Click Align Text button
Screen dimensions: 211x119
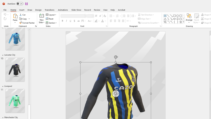pyautogui.click(x=144, y=19)
